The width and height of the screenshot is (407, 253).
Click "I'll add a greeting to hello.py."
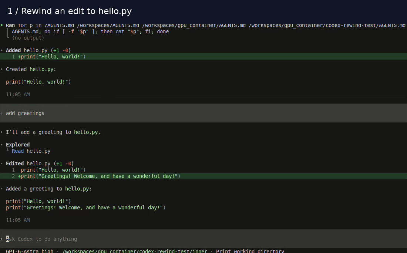[x=53, y=132]
